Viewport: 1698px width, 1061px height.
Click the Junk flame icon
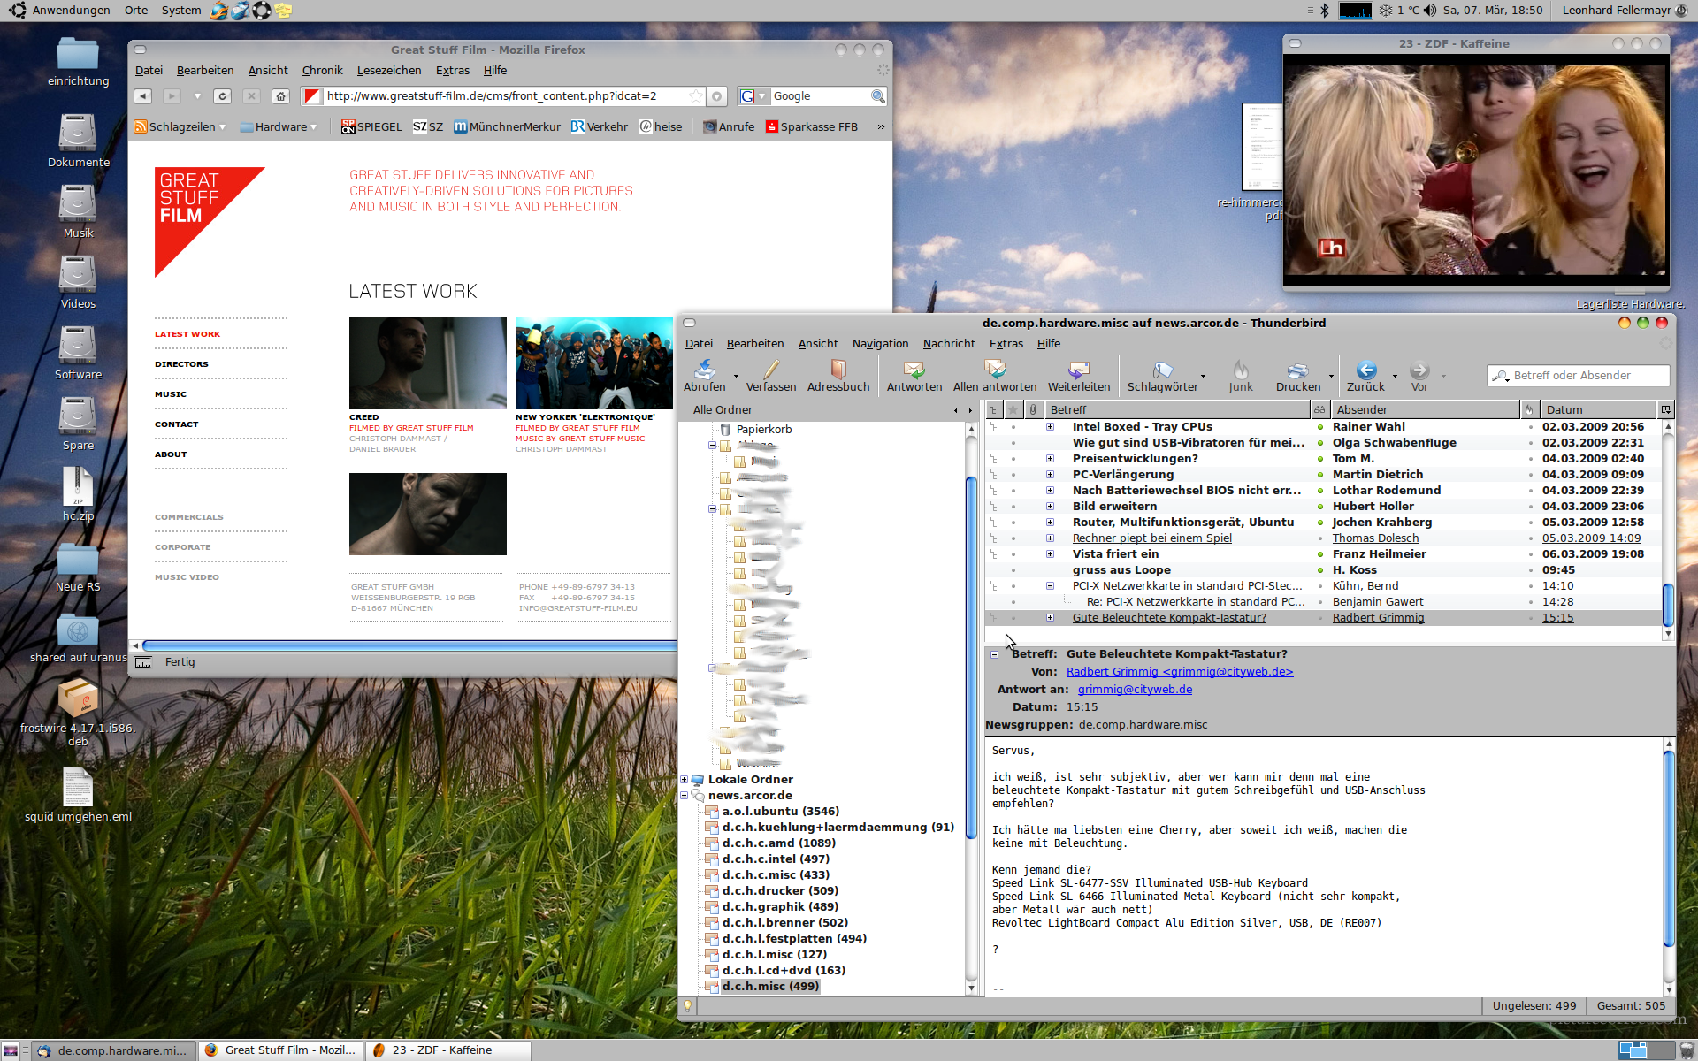tap(1240, 370)
